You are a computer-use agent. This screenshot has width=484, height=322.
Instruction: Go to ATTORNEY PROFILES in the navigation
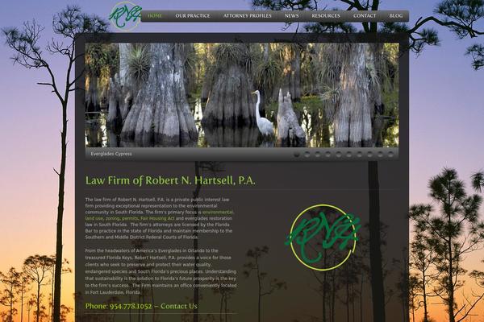(x=248, y=16)
